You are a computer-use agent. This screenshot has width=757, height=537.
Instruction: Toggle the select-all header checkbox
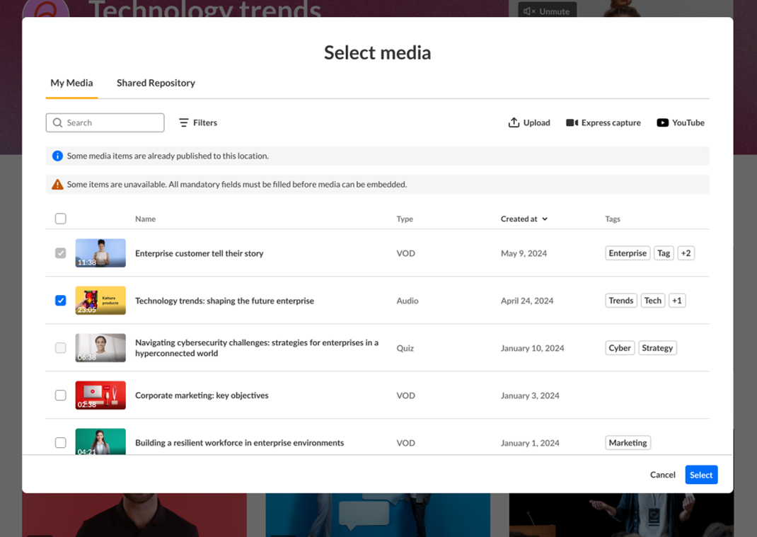[x=61, y=219]
